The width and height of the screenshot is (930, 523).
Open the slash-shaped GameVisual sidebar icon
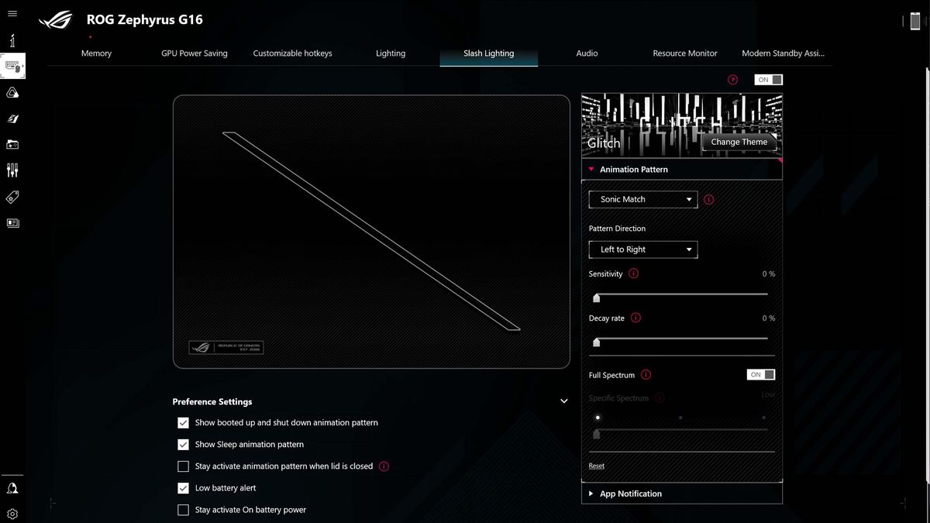pyautogui.click(x=12, y=119)
